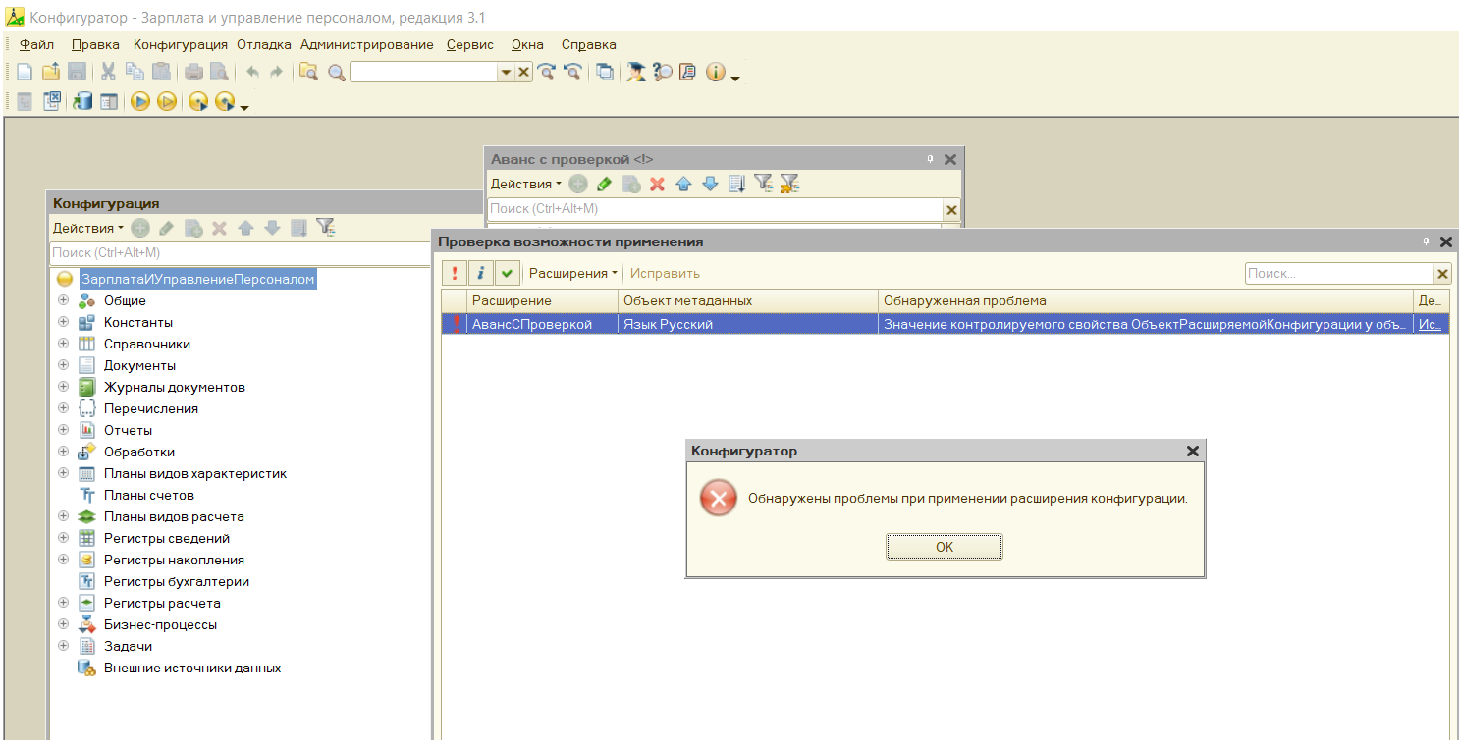Click the contents help book icon

(x=687, y=72)
